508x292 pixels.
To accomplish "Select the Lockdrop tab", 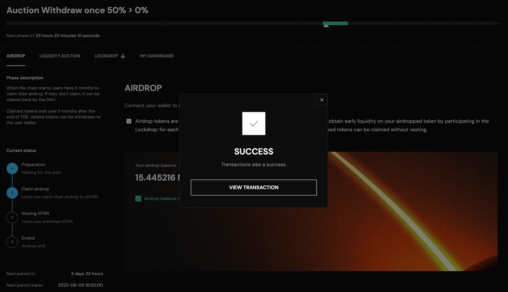I will coord(106,56).
